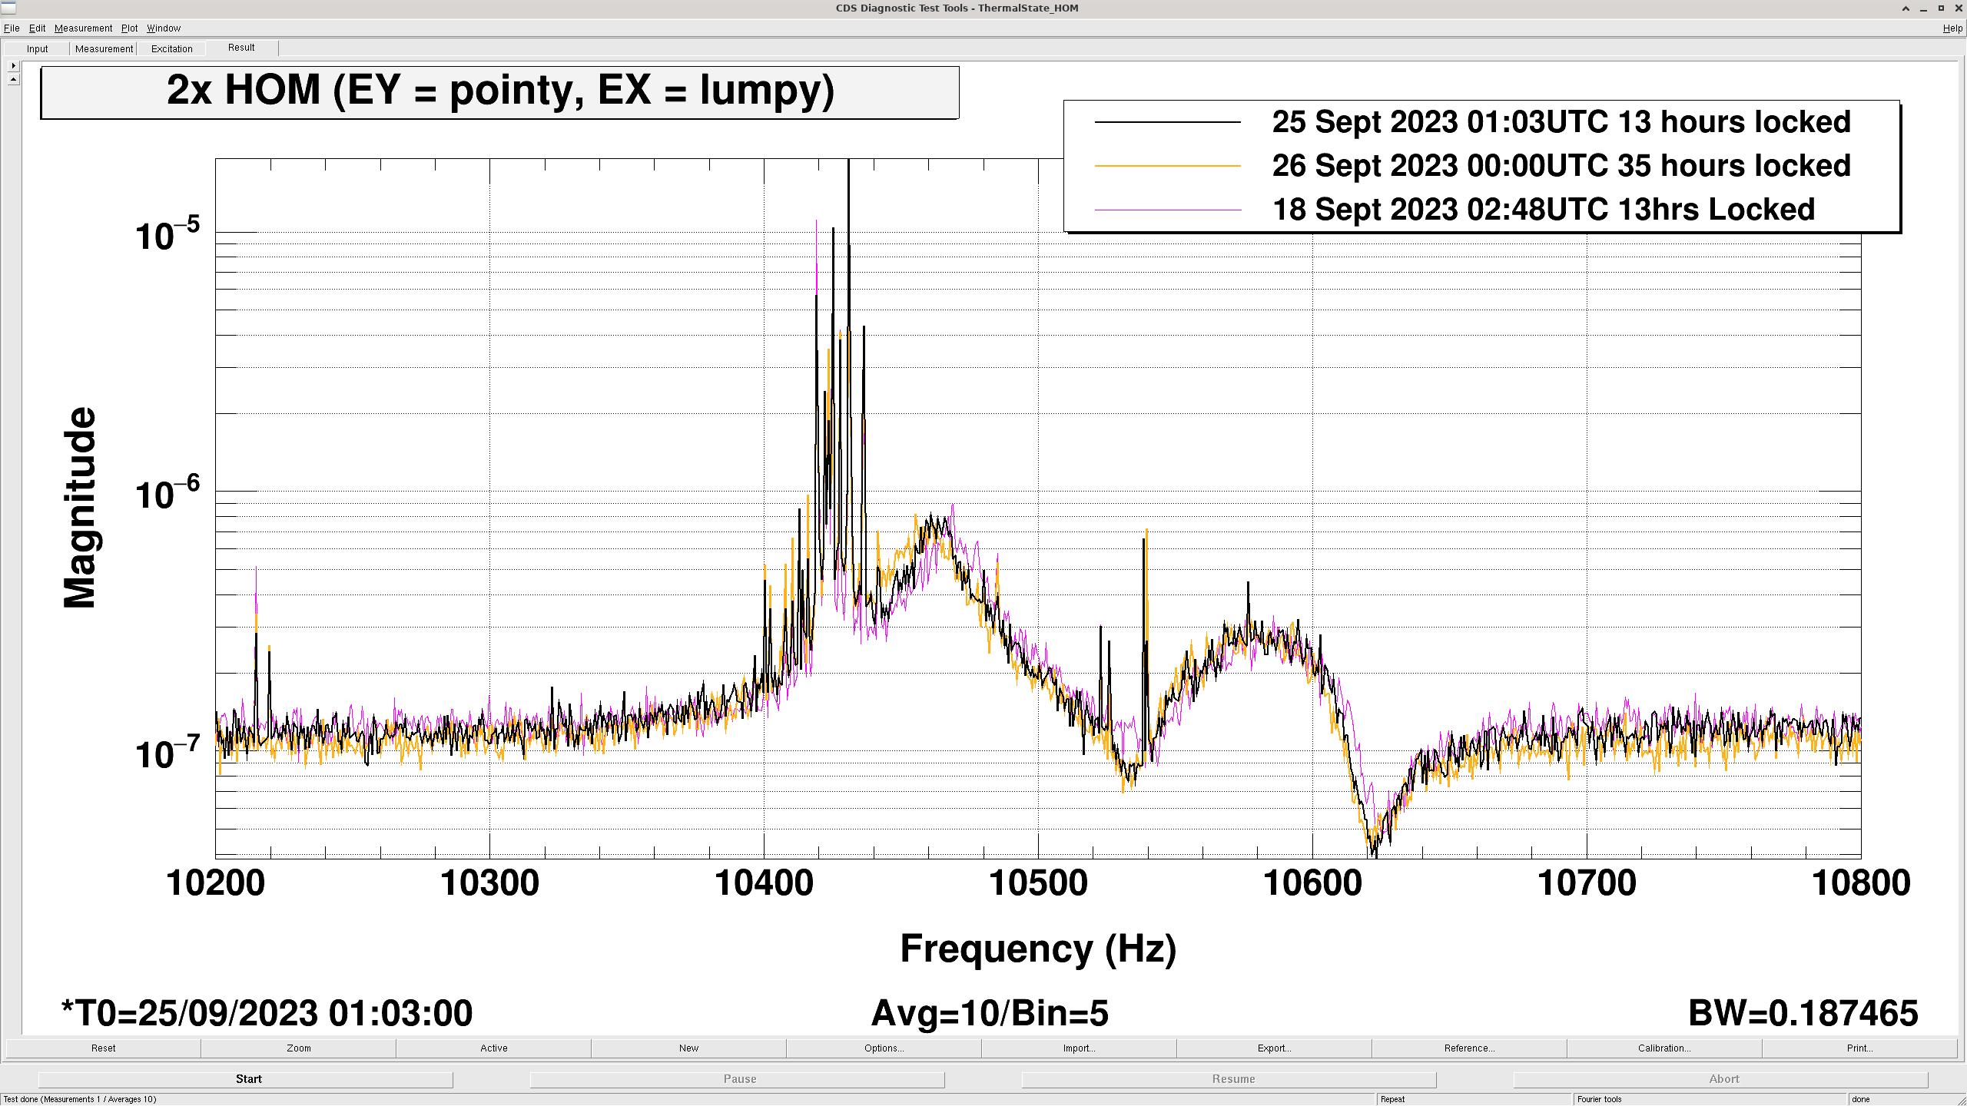Open the Calibration... dialog

[x=1665, y=1048]
